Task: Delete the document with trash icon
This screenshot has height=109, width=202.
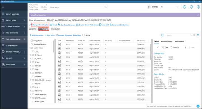Action: 185,48
